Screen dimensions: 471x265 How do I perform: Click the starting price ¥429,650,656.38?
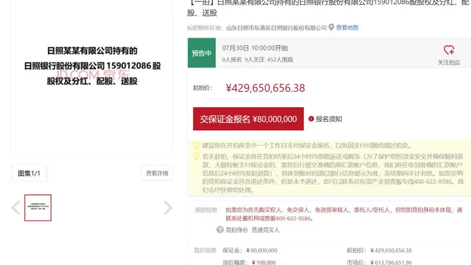tap(266, 88)
